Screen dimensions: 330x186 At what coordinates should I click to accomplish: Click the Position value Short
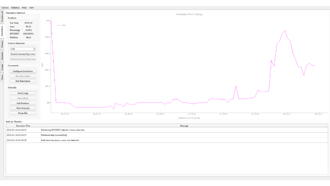[x=28, y=37]
